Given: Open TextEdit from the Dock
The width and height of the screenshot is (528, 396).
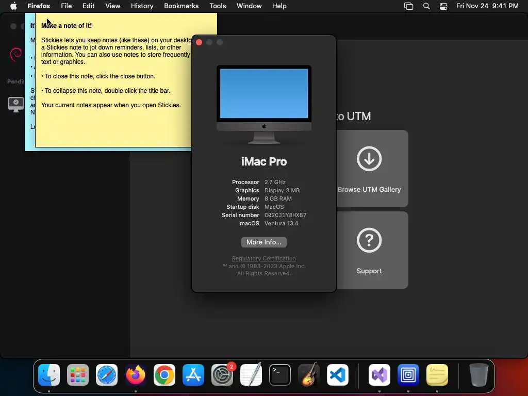Looking at the screenshot, I should pos(251,375).
